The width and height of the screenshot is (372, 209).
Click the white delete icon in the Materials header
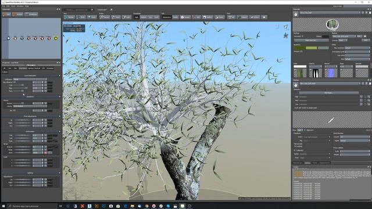point(370,13)
